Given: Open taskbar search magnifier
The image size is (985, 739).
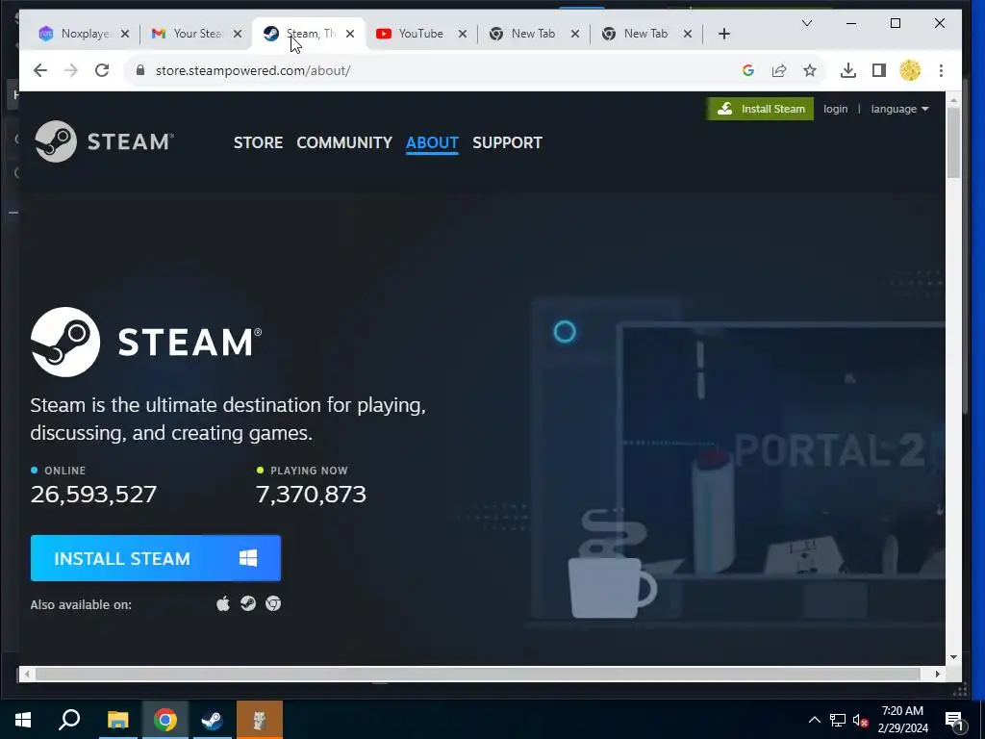Looking at the screenshot, I should [69, 720].
